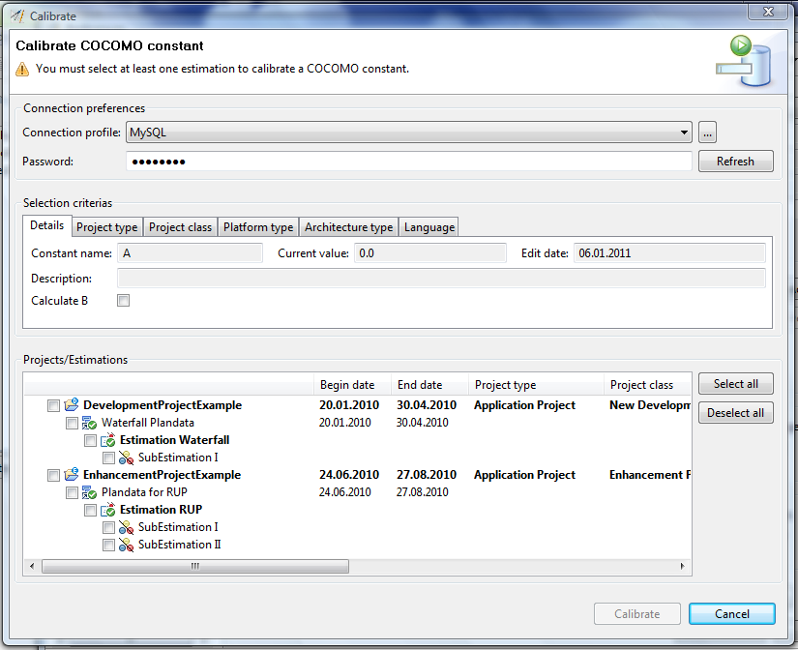
Task: Click the Constant name field
Action: (x=190, y=253)
